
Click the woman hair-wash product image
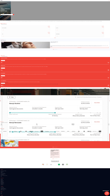(26, 45)
